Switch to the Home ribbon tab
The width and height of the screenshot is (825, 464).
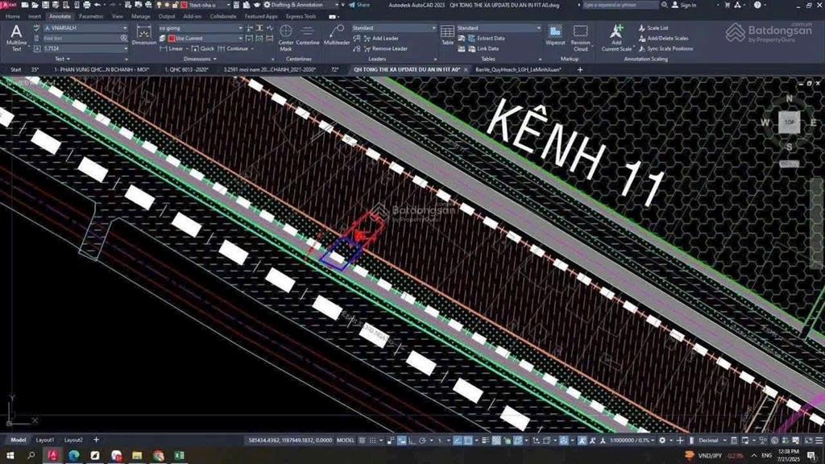click(13, 16)
